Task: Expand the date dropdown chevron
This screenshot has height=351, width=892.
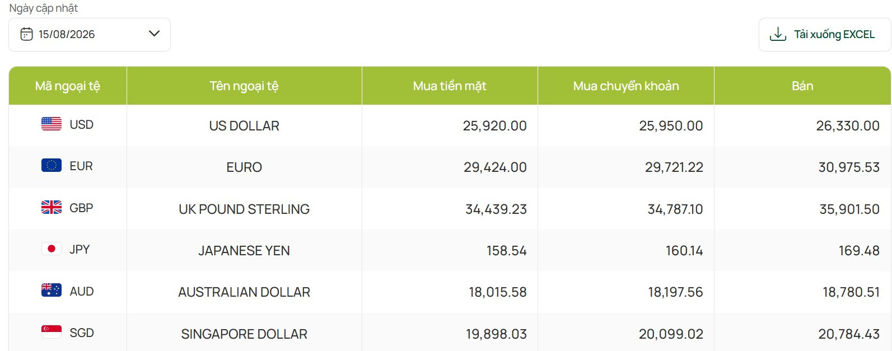Action: pos(155,34)
